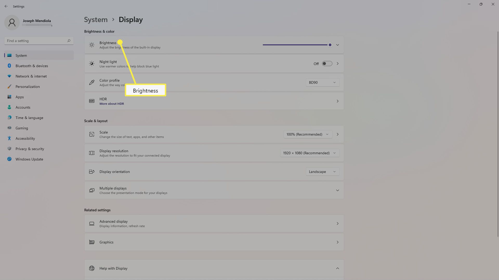Click the Multiple displays icon
The width and height of the screenshot is (499, 280).
click(x=92, y=190)
